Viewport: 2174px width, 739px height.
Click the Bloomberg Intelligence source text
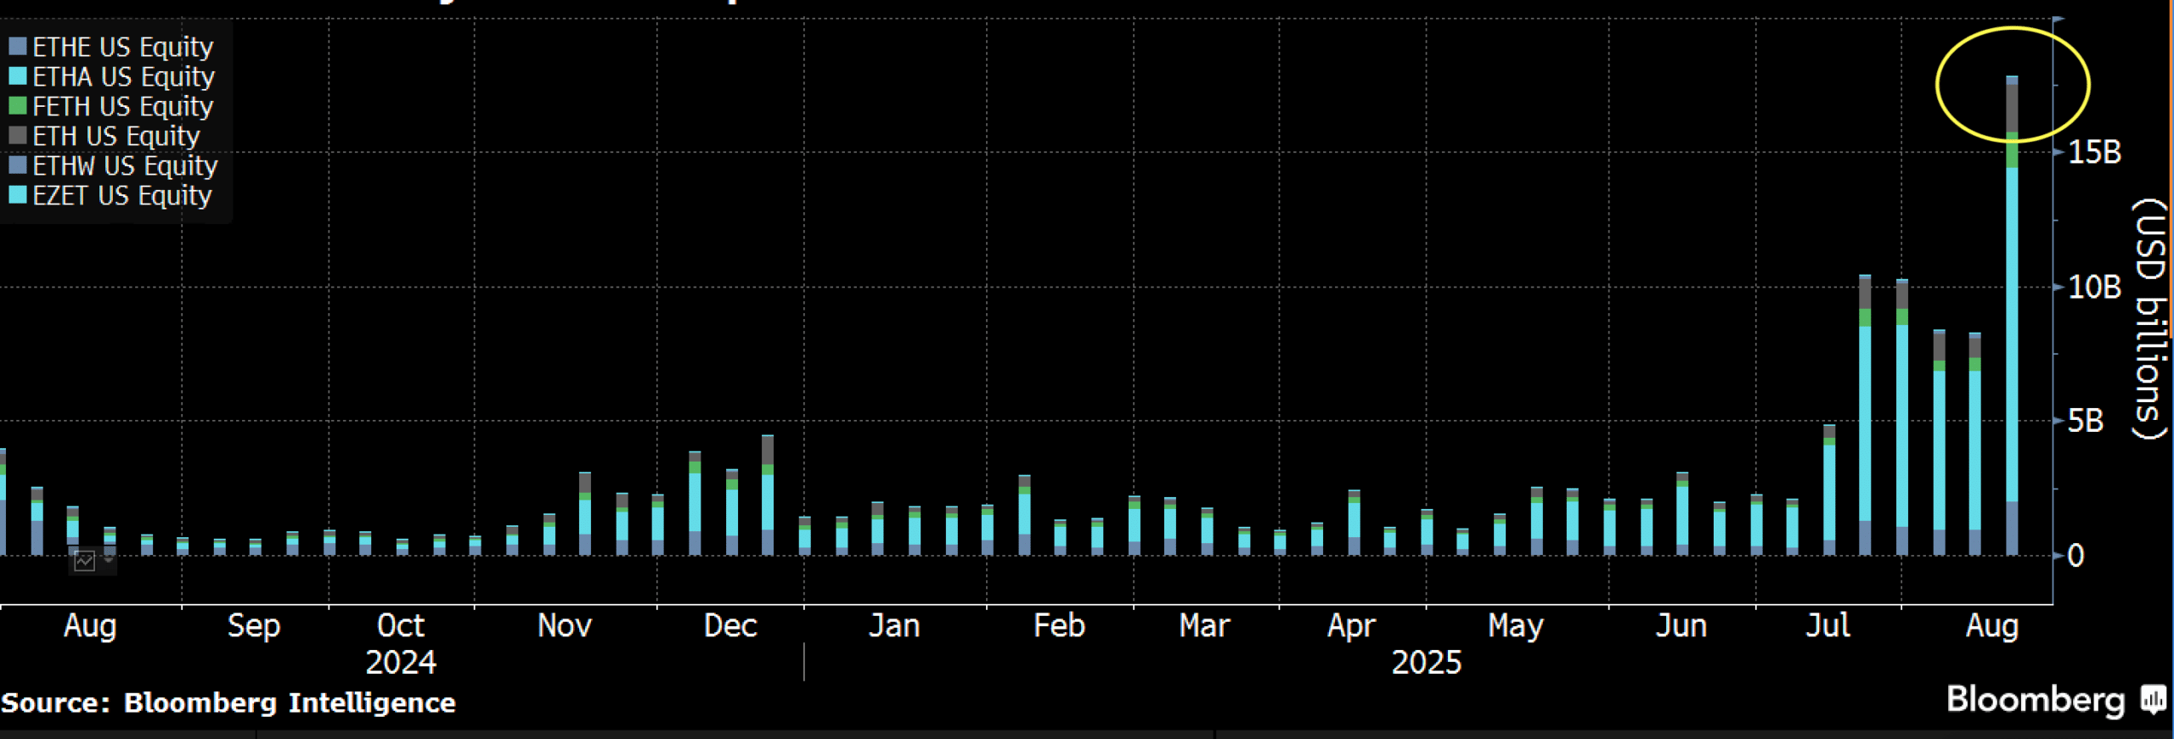(290, 703)
